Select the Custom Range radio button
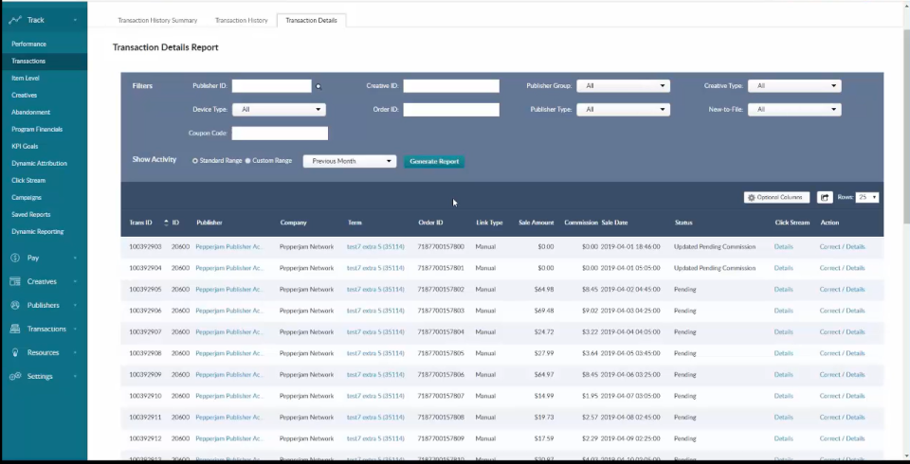This screenshot has width=910, height=464. (x=247, y=161)
